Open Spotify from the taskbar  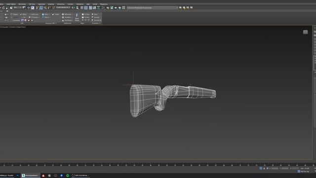tap(68, 176)
